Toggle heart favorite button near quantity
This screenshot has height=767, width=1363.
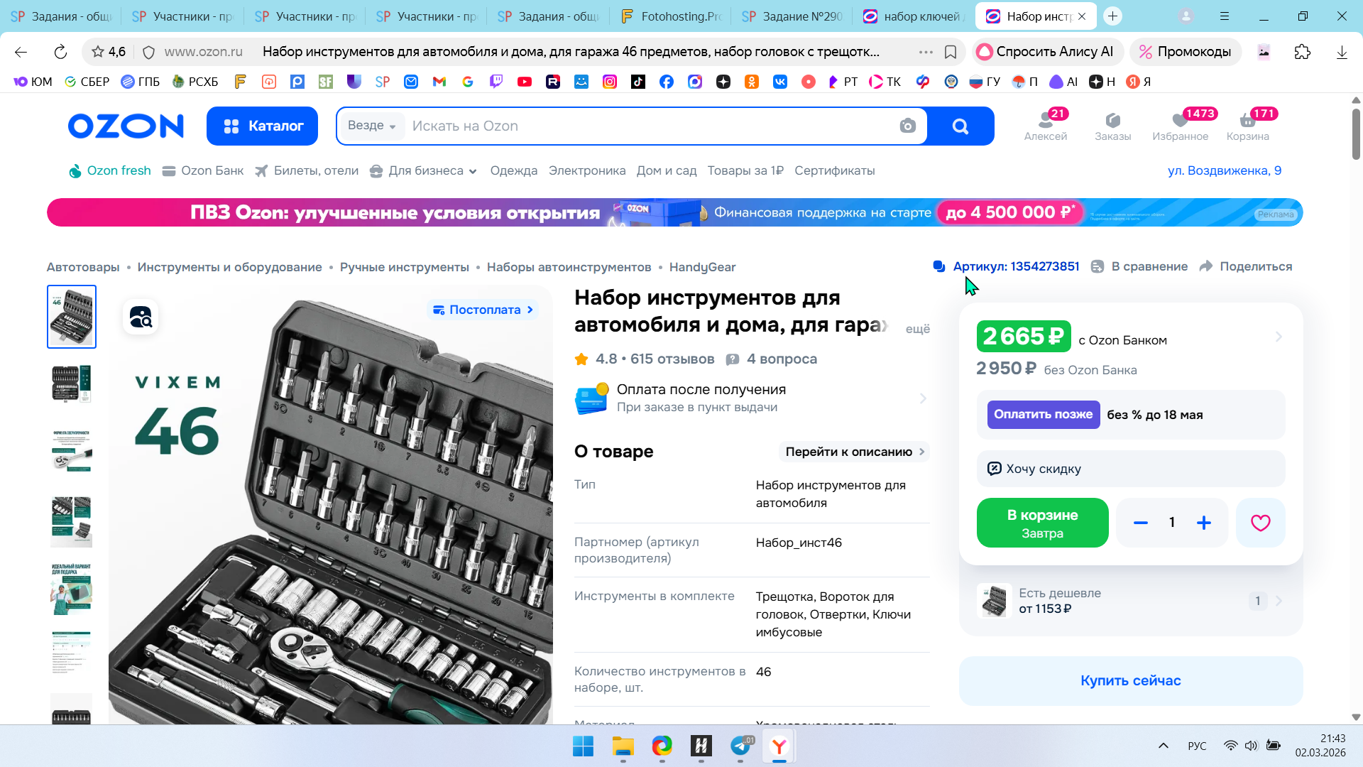[1260, 523]
